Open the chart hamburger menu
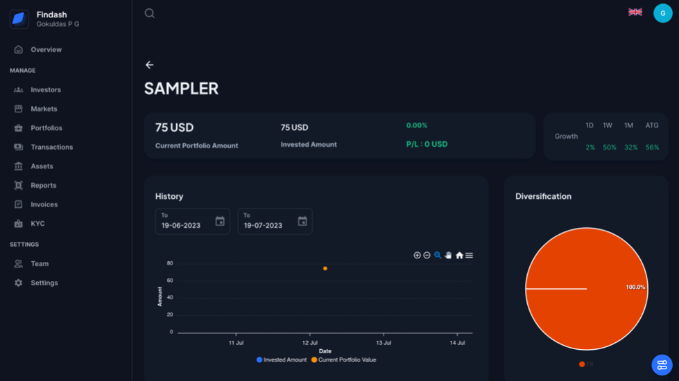 click(x=470, y=256)
